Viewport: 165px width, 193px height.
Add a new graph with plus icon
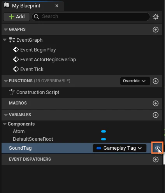[156, 30]
